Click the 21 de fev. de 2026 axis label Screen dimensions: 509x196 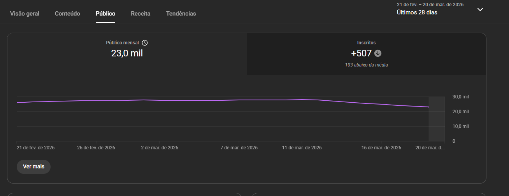point(35,148)
